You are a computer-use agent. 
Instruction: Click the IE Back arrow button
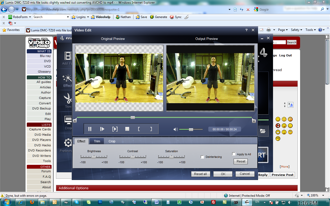click(4, 10)
